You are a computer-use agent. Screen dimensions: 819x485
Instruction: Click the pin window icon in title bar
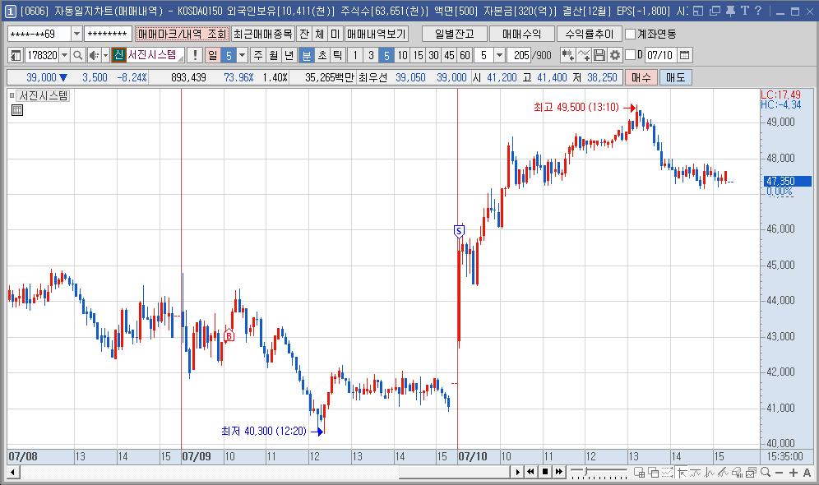coord(731,11)
